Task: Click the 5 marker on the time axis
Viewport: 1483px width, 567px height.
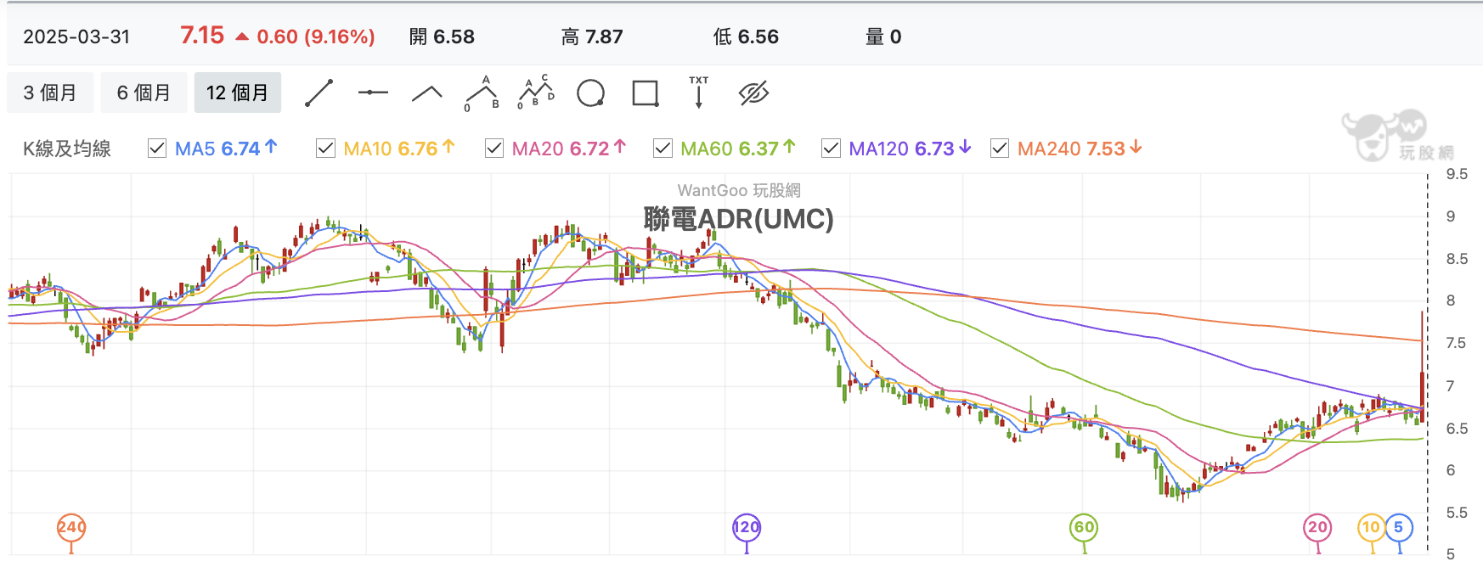Action: (x=1399, y=527)
